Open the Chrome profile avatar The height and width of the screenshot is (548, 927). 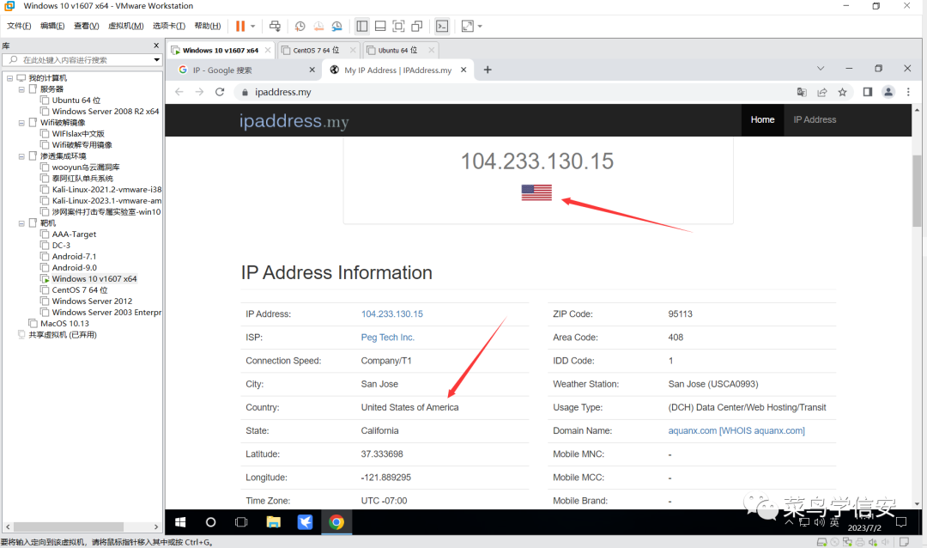(888, 92)
